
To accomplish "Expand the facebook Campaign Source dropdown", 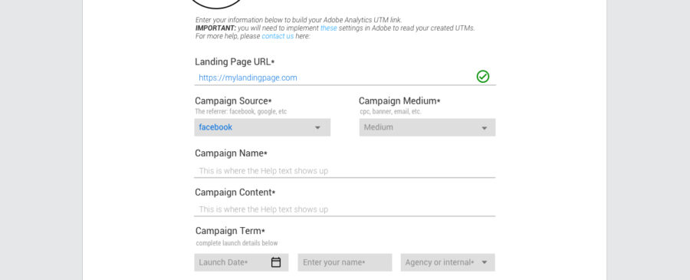I will [x=262, y=127].
